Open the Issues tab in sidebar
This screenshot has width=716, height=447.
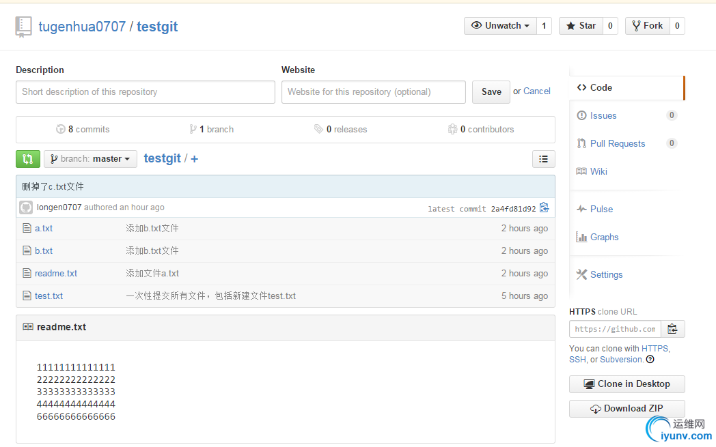(x=603, y=115)
